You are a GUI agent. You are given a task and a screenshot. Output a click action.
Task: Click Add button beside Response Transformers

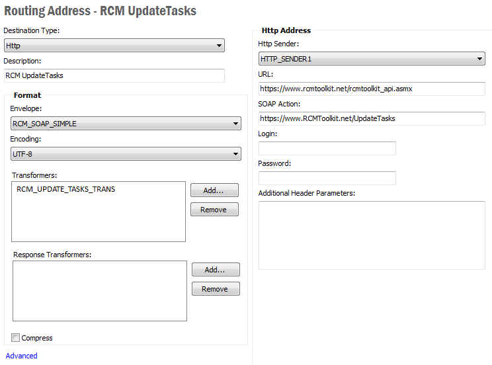(216, 270)
